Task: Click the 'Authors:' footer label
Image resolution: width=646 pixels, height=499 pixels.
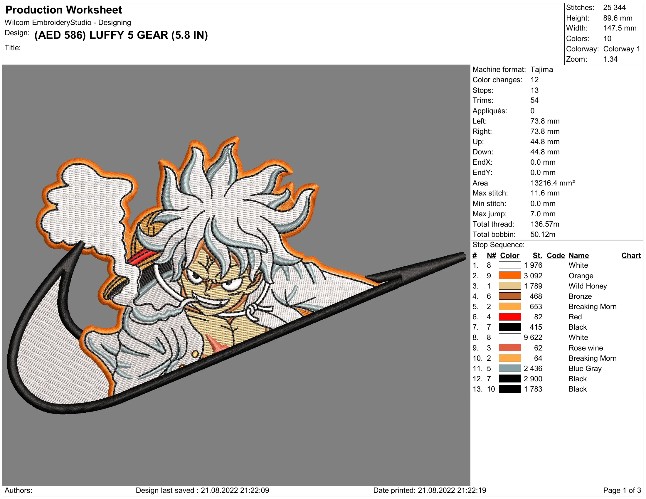Action: pos(18,490)
